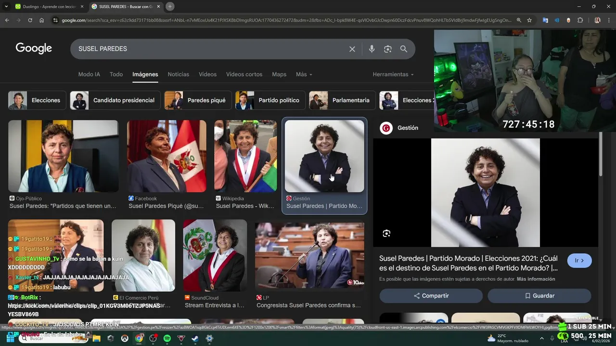Screen dimensions: 616x346
Task: Expand the Más search filters dropdown
Action: point(304,74)
